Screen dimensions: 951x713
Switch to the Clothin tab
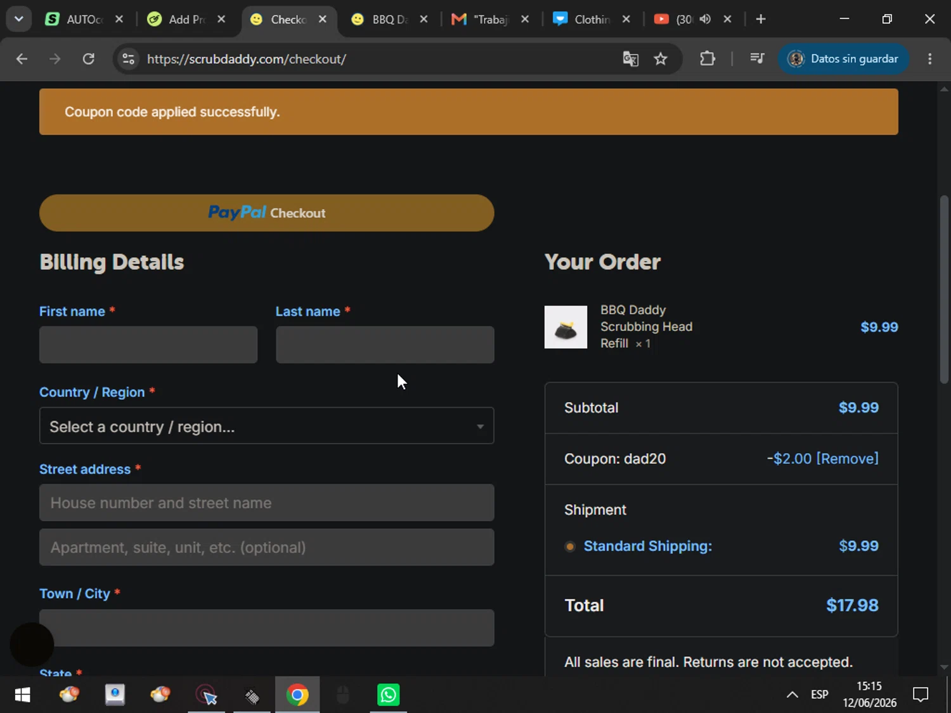[x=592, y=19]
